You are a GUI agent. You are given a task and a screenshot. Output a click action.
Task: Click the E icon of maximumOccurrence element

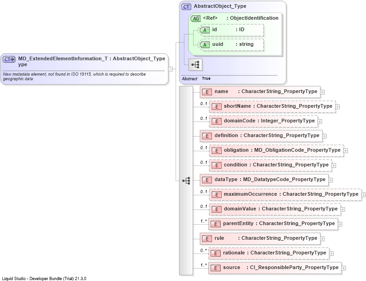(x=217, y=194)
